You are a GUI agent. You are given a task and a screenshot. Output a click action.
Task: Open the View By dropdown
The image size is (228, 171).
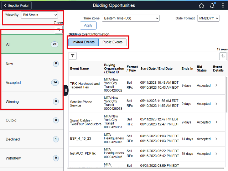pos(40,15)
